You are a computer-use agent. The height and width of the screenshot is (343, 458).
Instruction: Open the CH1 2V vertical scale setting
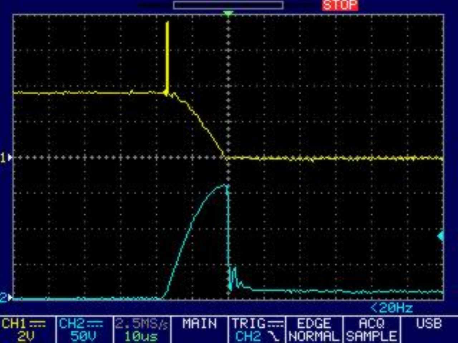[26, 336]
